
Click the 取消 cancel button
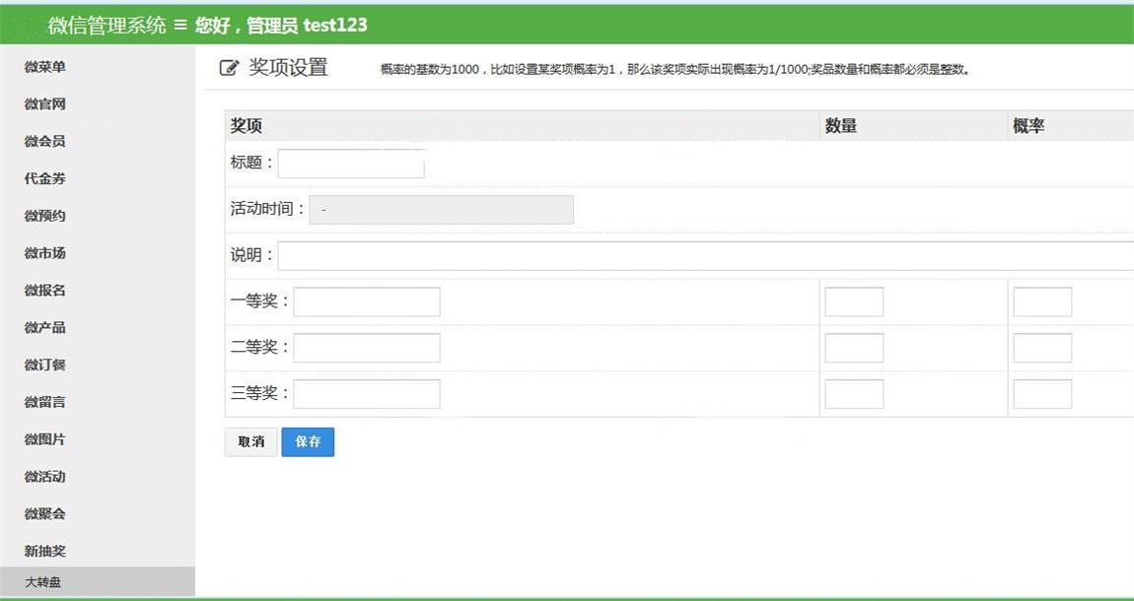[x=250, y=442]
